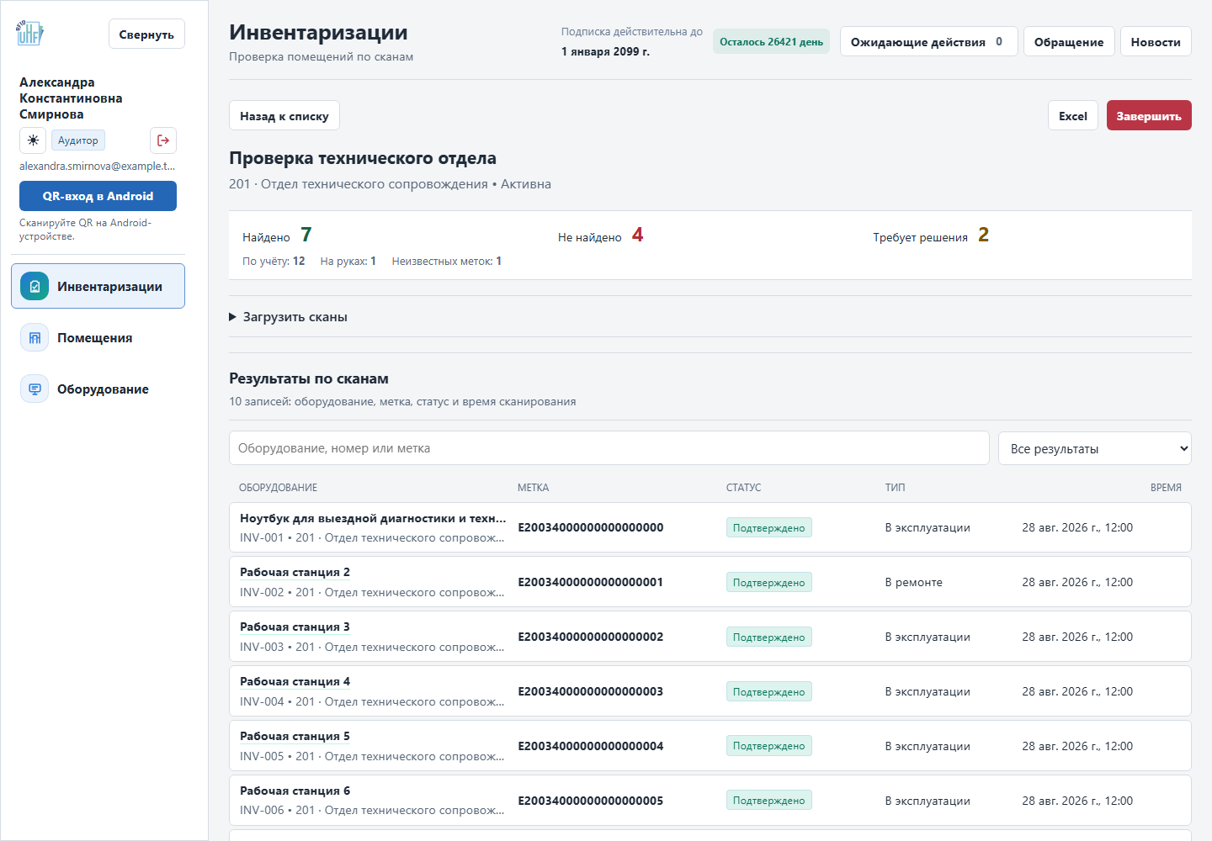Click the equipment search input field
Viewport: 1212px width, 841px height.
pos(609,448)
